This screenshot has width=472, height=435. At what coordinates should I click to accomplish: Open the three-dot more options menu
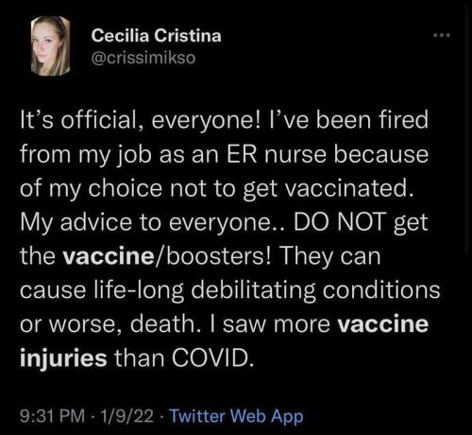(442, 35)
